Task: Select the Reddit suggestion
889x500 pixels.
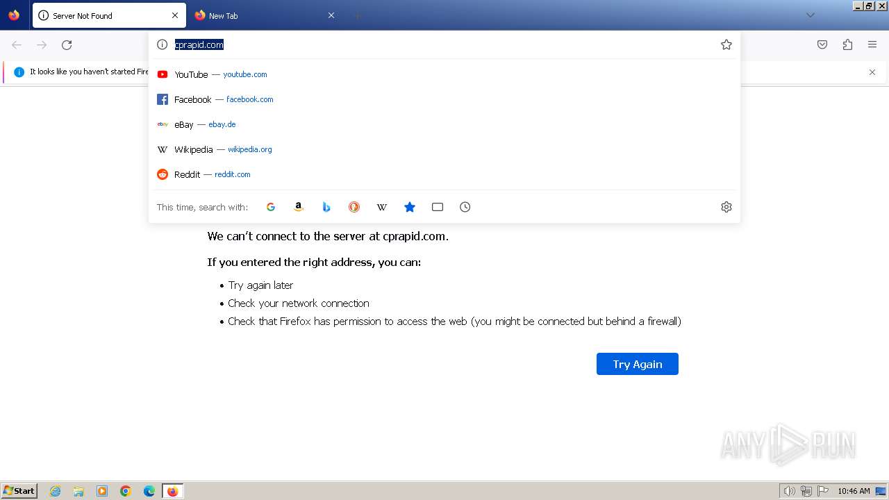Action: (444, 174)
